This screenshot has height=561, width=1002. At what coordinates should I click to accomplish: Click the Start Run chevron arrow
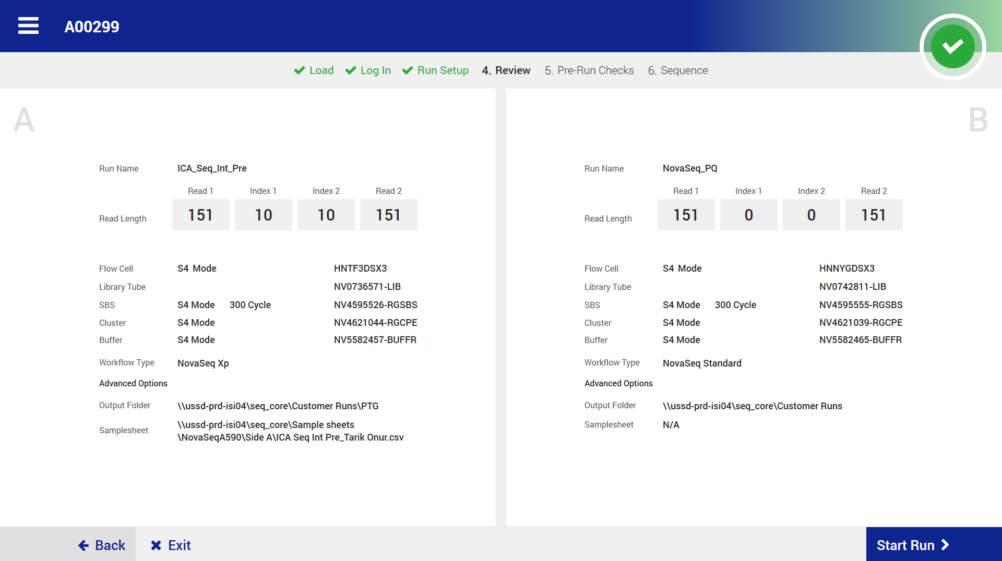945,545
